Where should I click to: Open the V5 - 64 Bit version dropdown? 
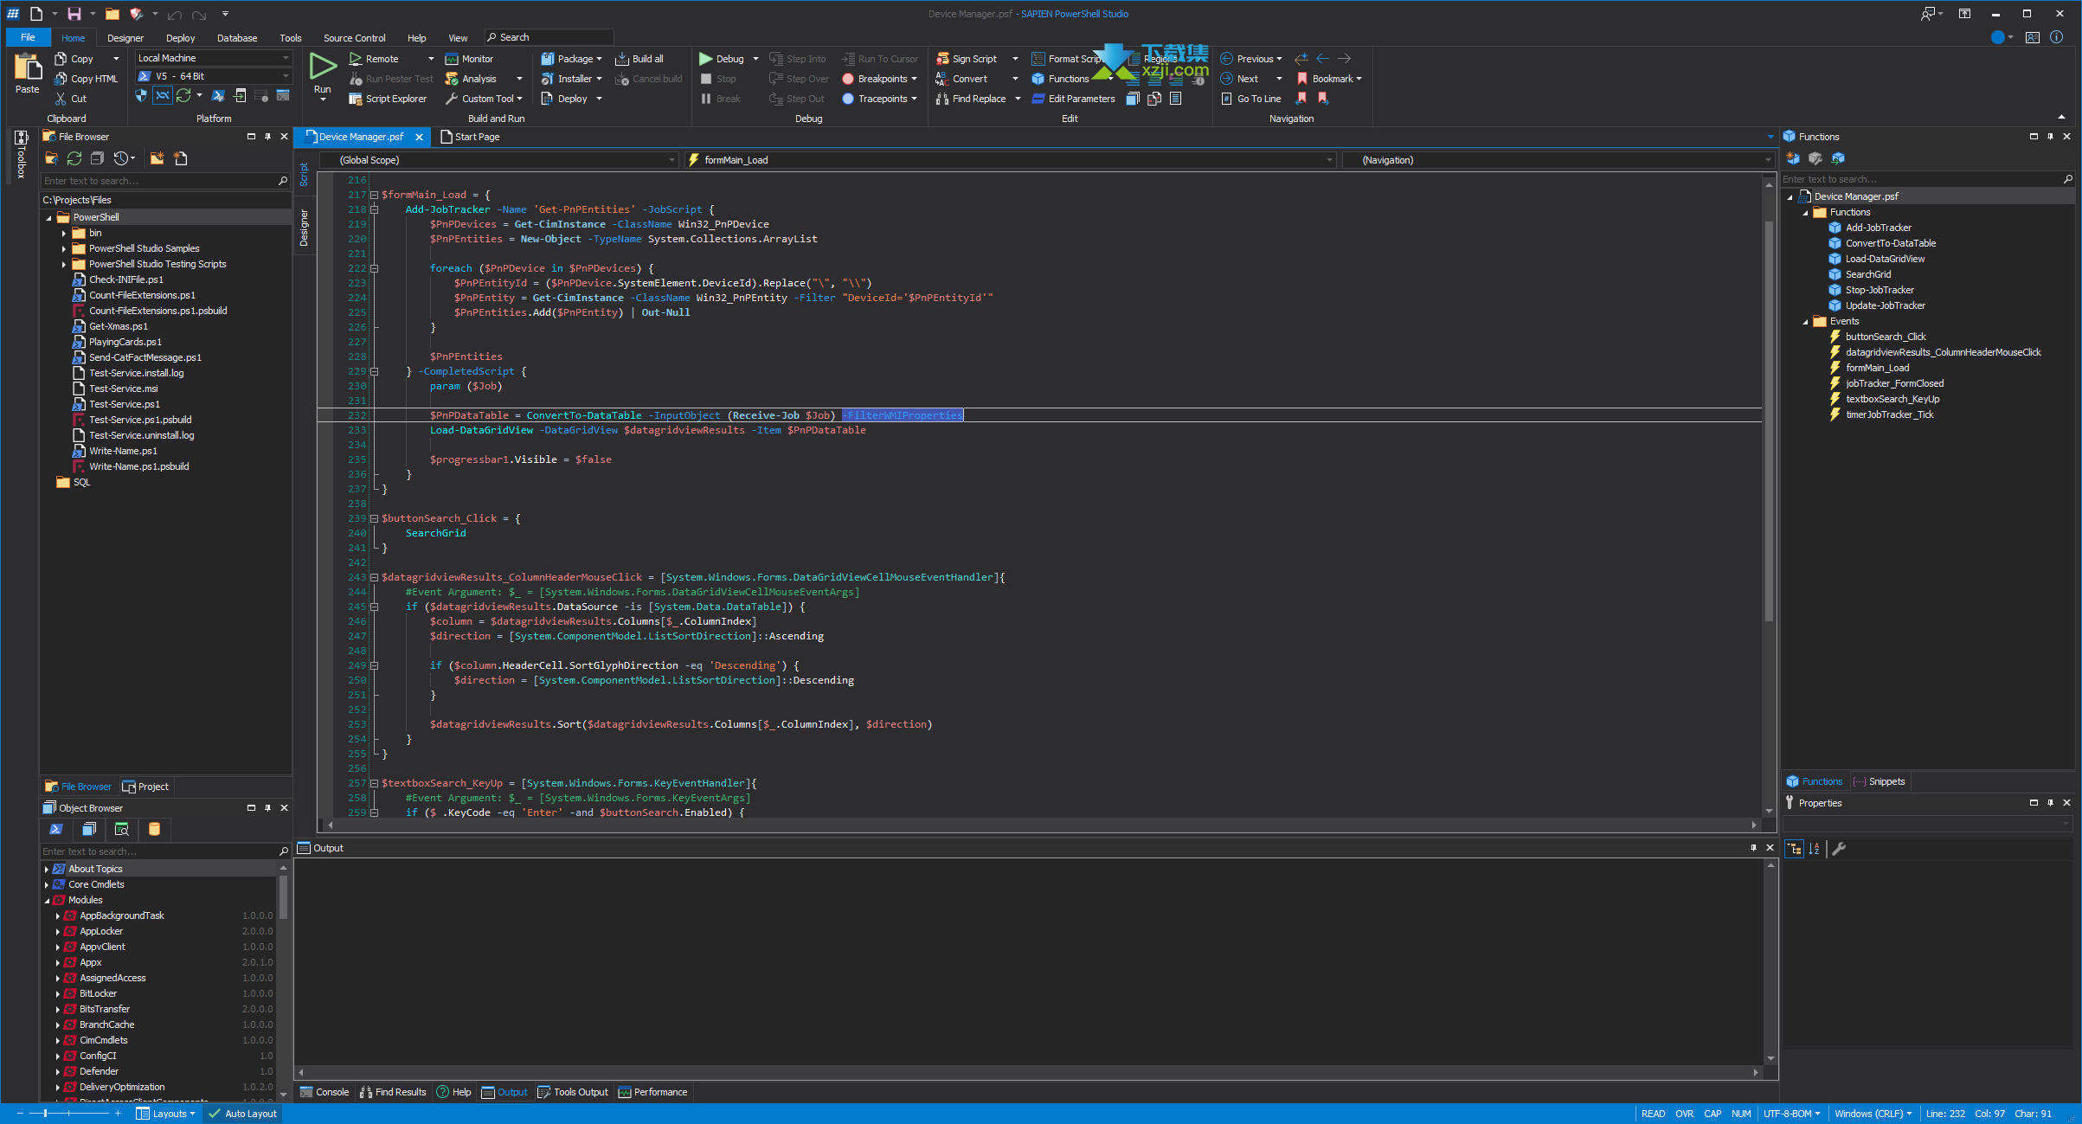click(x=213, y=76)
